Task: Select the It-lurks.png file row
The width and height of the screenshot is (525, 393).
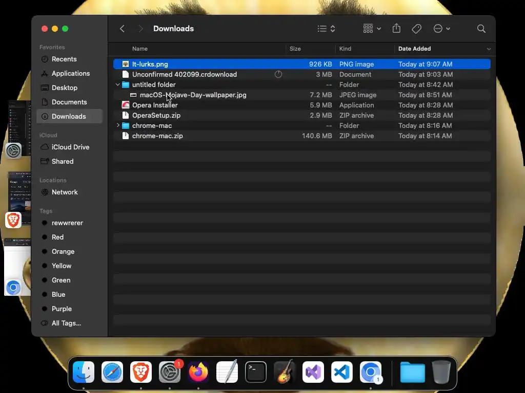Action: click(x=301, y=64)
